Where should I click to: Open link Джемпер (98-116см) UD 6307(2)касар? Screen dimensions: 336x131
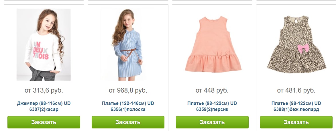44,106
